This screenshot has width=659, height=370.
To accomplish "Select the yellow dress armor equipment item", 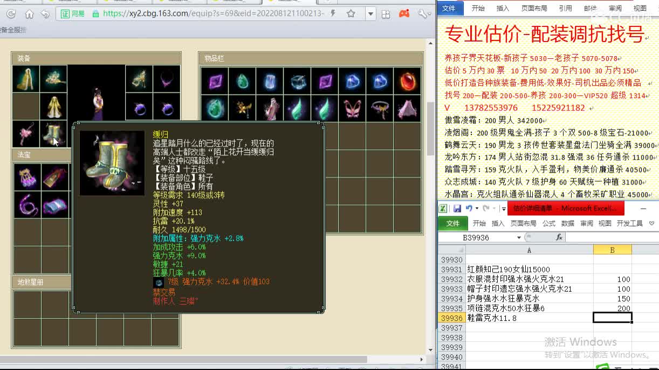I will pyautogui.click(x=53, y=107).
